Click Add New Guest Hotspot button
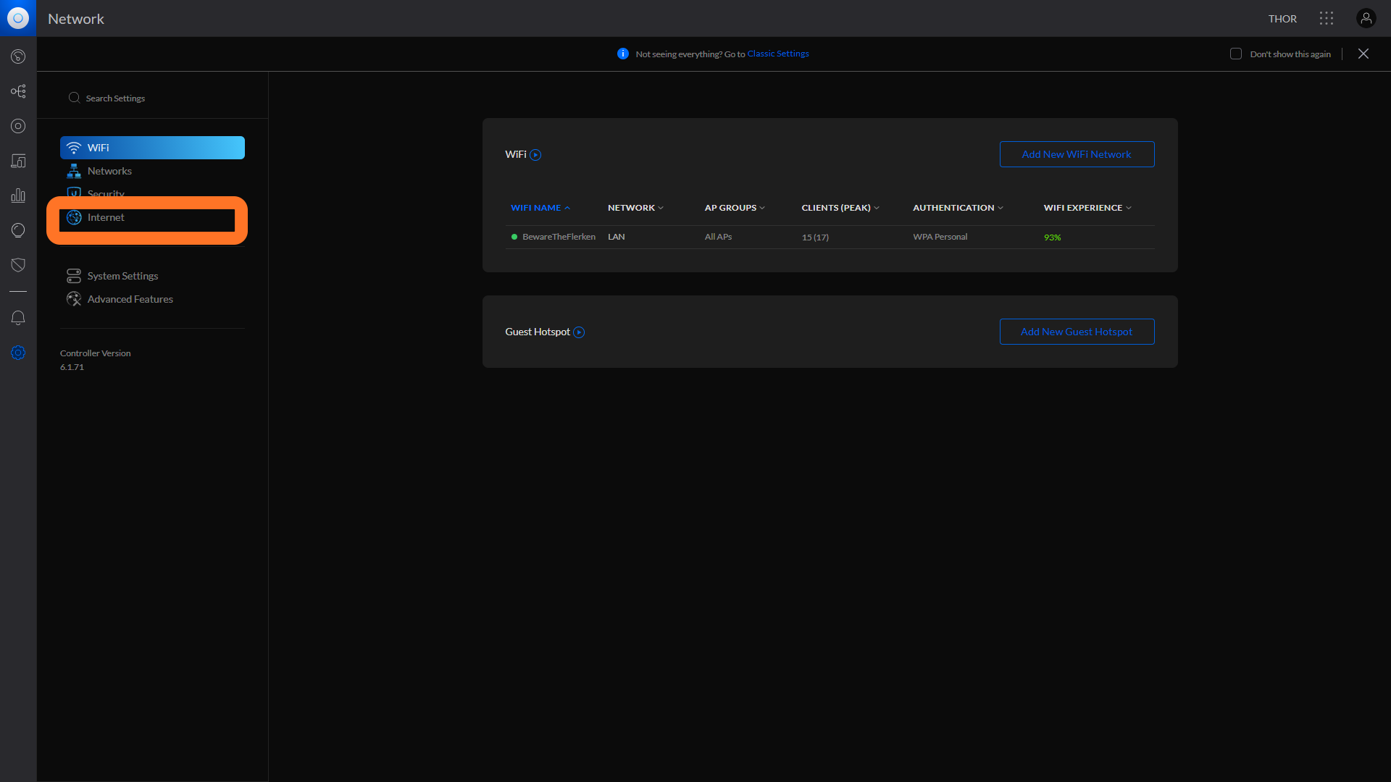 click(1076, 332)
